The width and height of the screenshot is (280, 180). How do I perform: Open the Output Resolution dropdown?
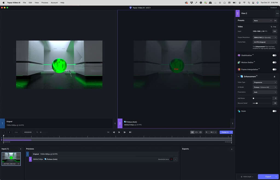pos(265,37)
